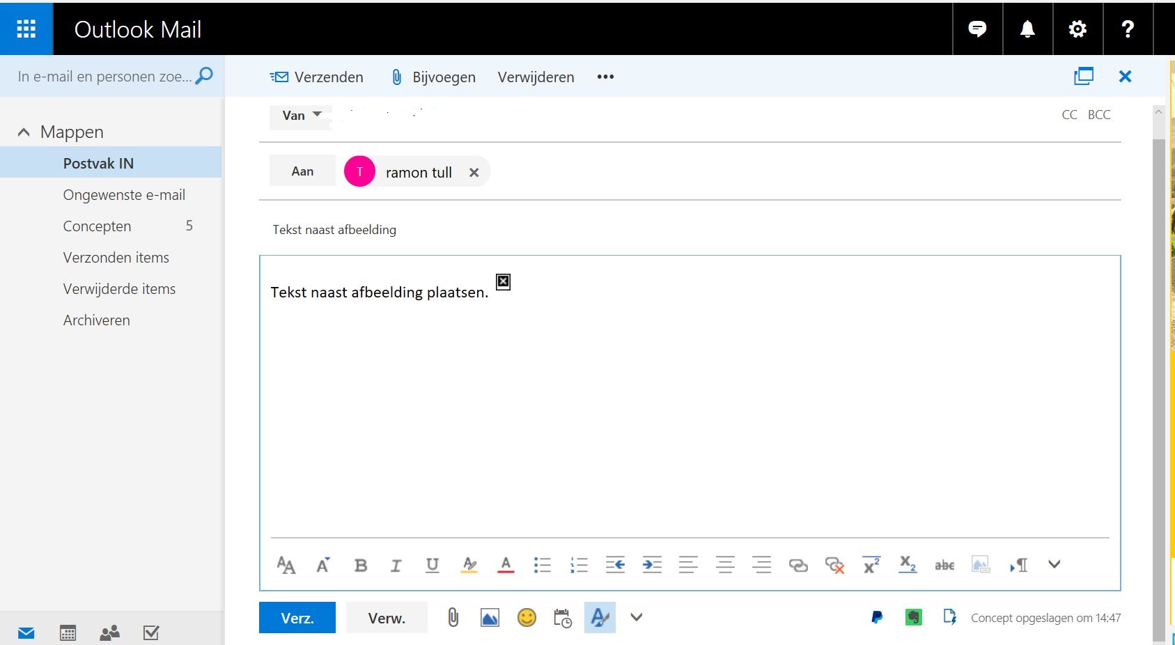Image resolution: width=1175 pixels, height=645 pixels.
Task: Open the app launcher grid icon
Action: click(26, 29)
